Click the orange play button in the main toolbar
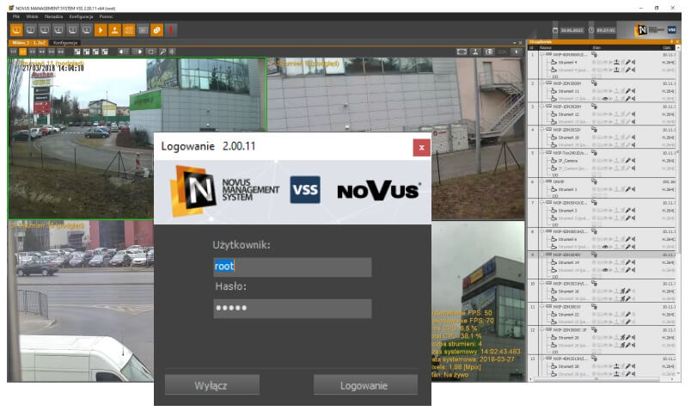The width and height of the screenshot is (691, 411). pyautogui.click(x=101, y=30)
